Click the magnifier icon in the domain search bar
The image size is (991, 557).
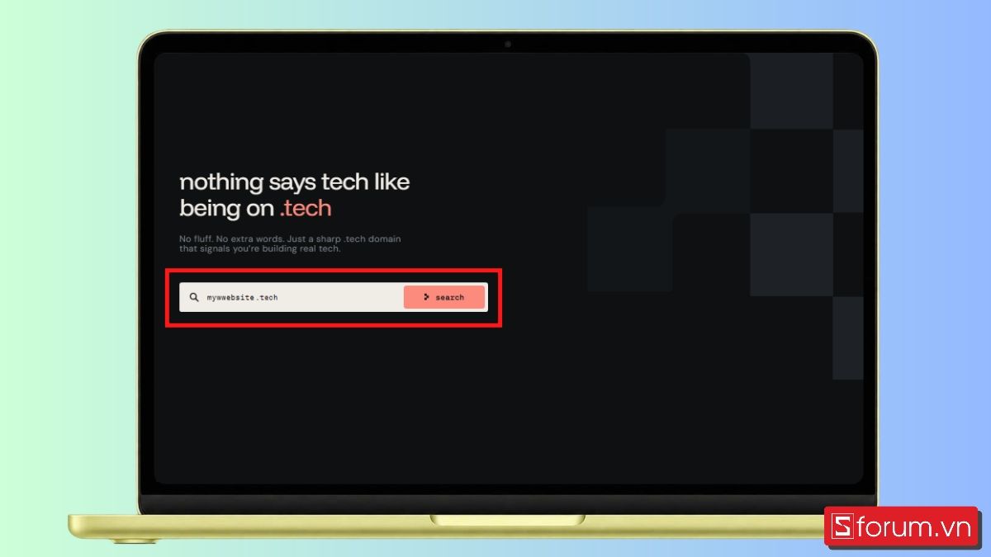click(194, 297)
